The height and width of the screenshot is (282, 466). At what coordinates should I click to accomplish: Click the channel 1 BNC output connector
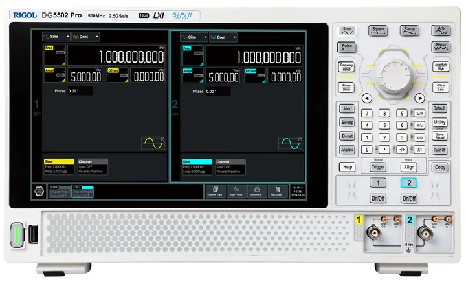tap(373, 232)
